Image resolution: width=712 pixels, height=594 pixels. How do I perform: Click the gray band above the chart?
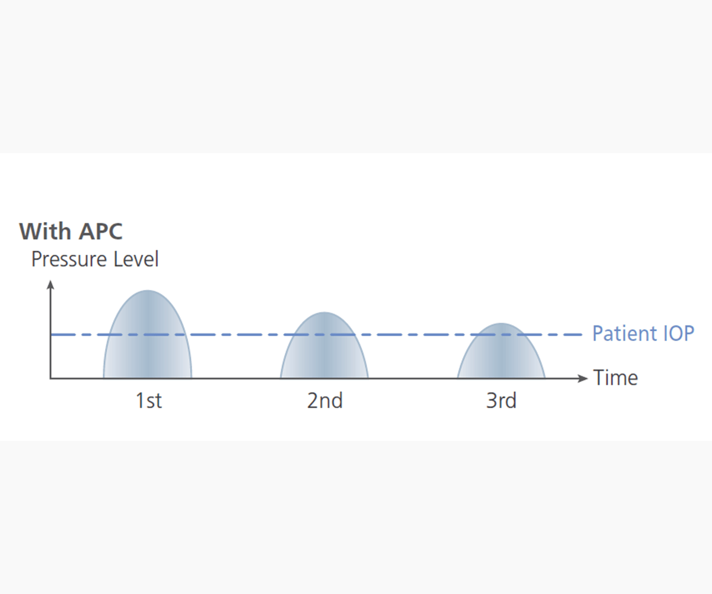point(356,77)
